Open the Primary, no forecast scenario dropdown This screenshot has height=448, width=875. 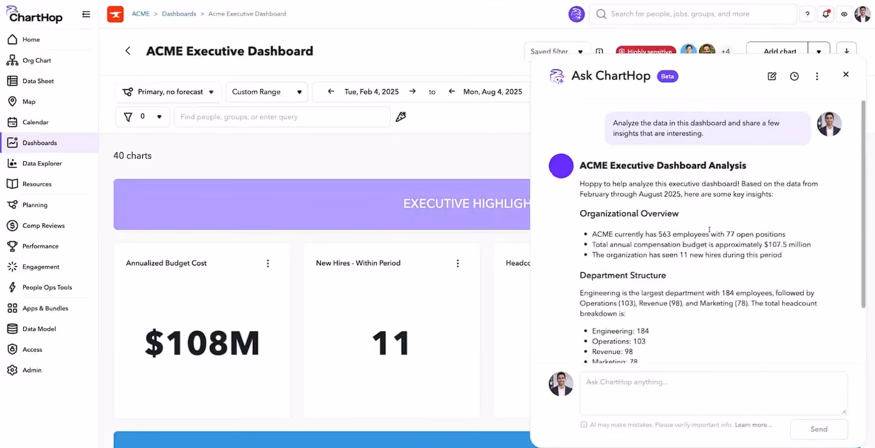click(169, 92)
